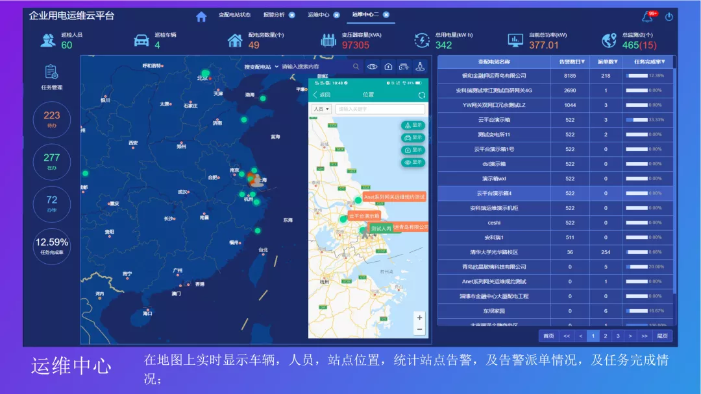Click the 配电房数量 house icon
Viewport: 701px width, 394px height.
point(235,40)
